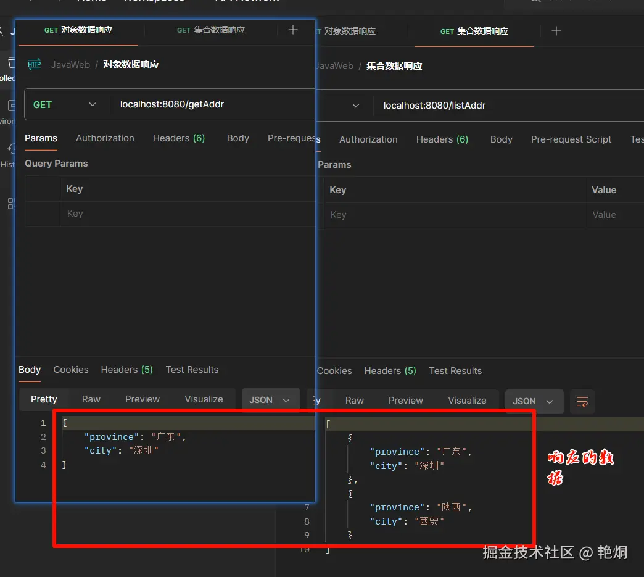
Task: Open the sidebar grid configure icon
Action: [11, 204]
